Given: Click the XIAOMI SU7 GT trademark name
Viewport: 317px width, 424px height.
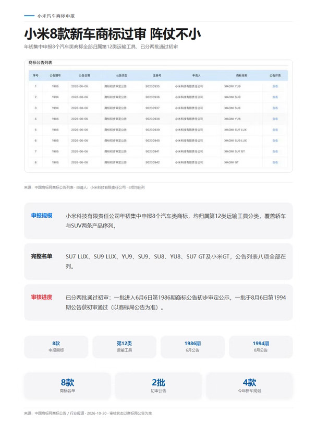Looking at the screenshot, I should coord(235,151).
